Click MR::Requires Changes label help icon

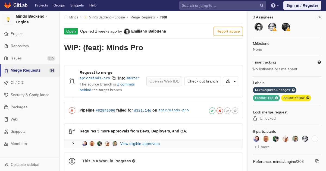tap(293, 90)
